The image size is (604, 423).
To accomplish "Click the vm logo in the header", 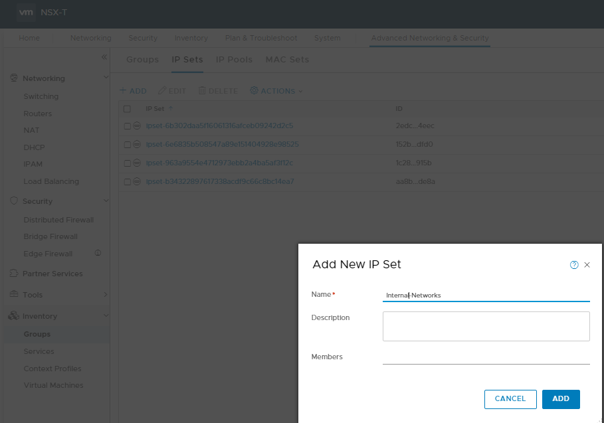I will pos(26,13).
